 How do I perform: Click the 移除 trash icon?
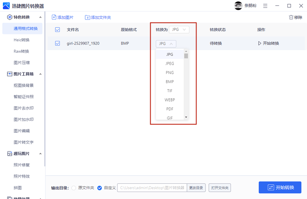click(x=291, y=17)
